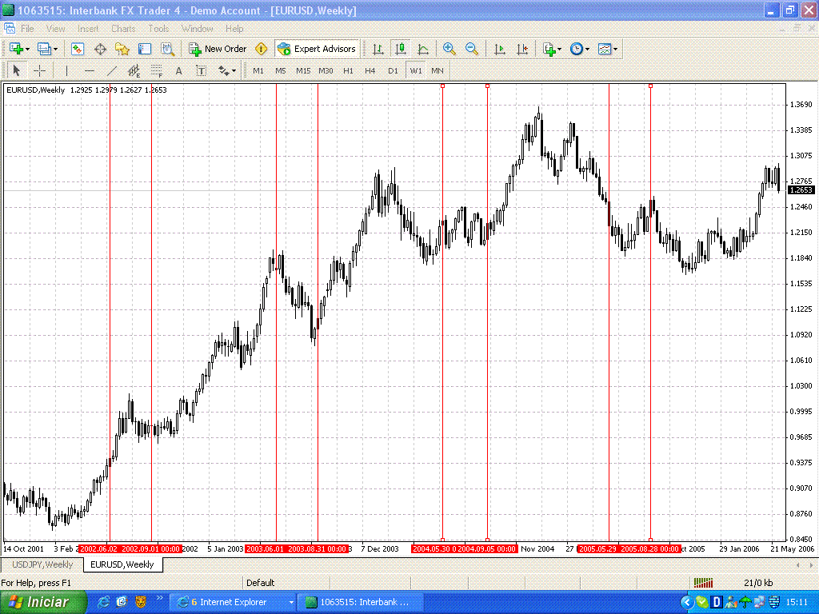Click the Iniciar start button

(x=42, y=602)
